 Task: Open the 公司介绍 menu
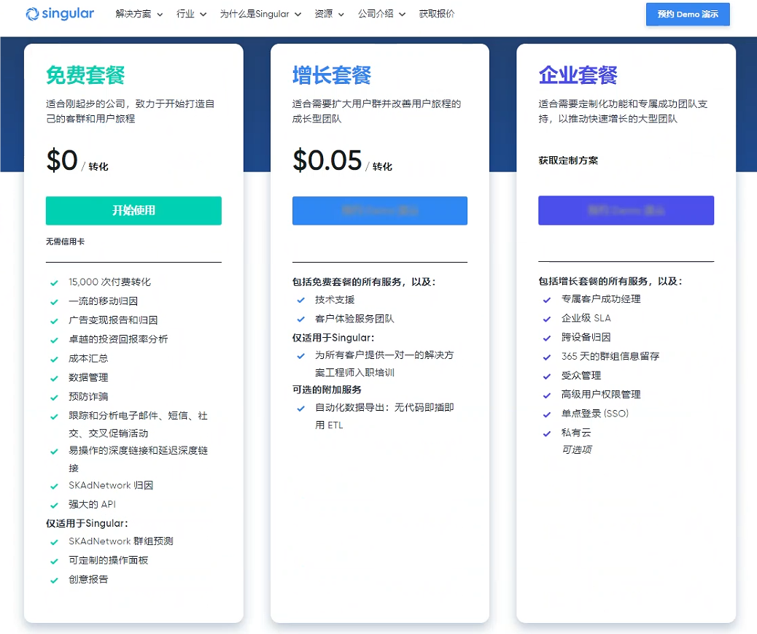pos(376,14)
